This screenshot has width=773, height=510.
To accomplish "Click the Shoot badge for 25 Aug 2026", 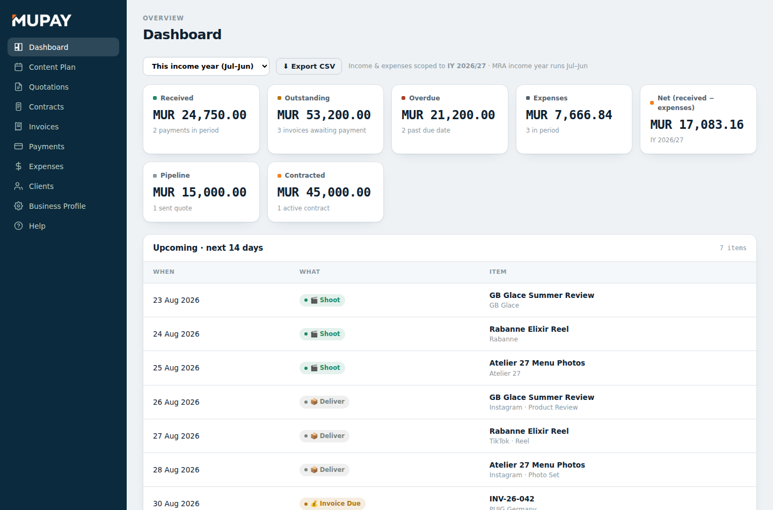I will tap(322, 368).
